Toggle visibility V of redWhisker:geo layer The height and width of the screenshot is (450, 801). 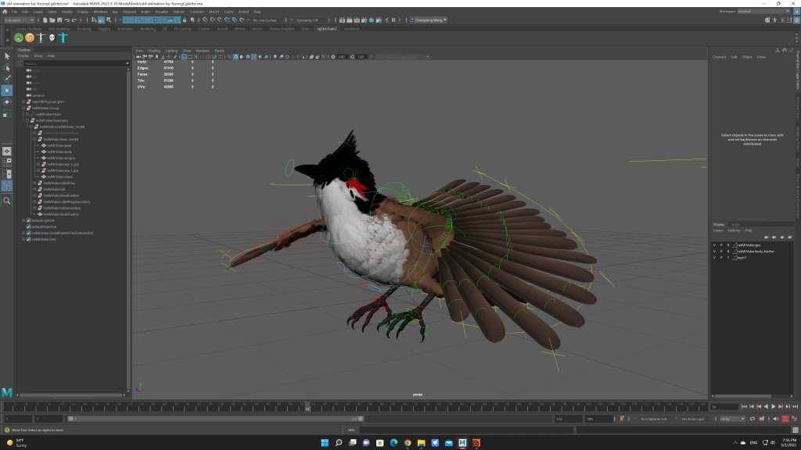point(714,245)
